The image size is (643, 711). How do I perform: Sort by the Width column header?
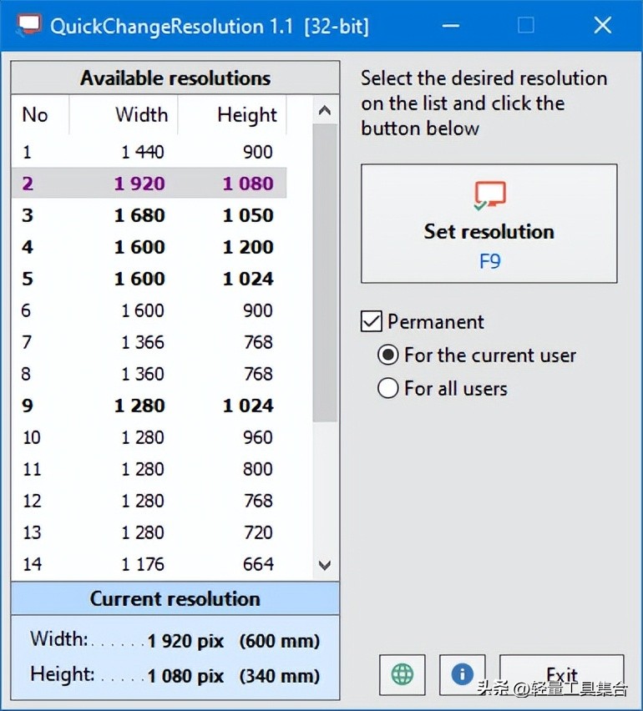coord(124,114)
